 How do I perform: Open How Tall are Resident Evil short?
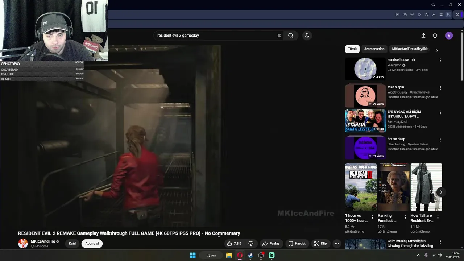[x=426, y=187]
